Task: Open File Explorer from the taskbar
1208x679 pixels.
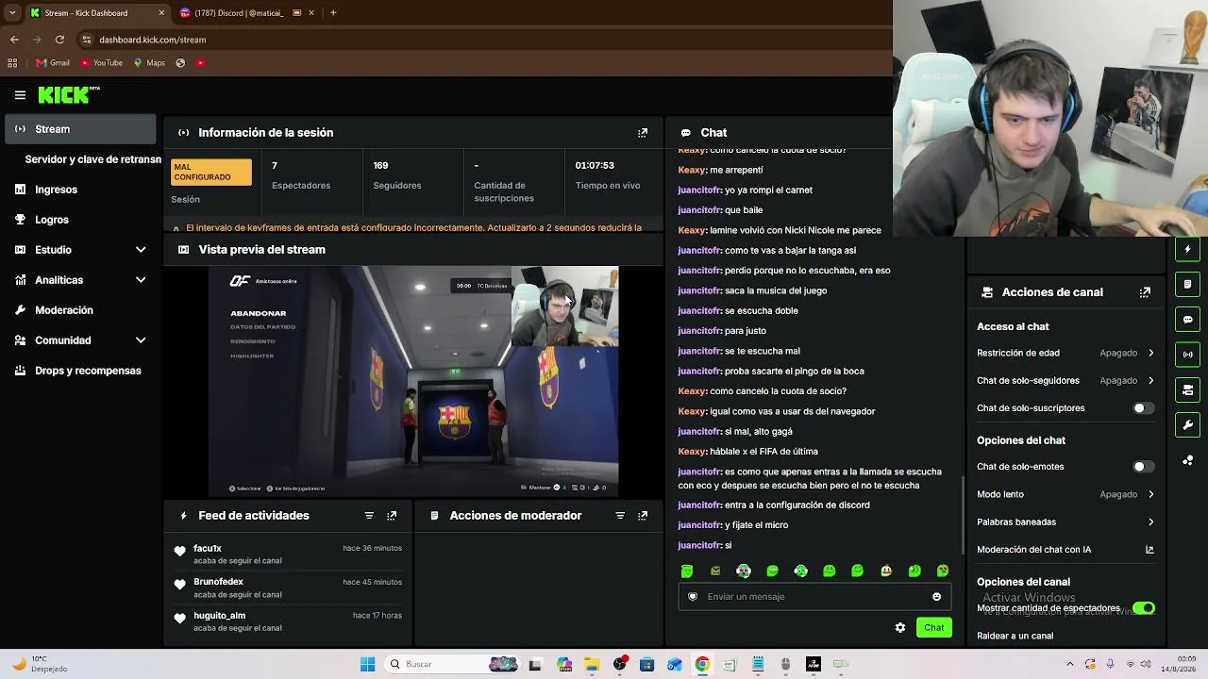Action: point(592,665)
